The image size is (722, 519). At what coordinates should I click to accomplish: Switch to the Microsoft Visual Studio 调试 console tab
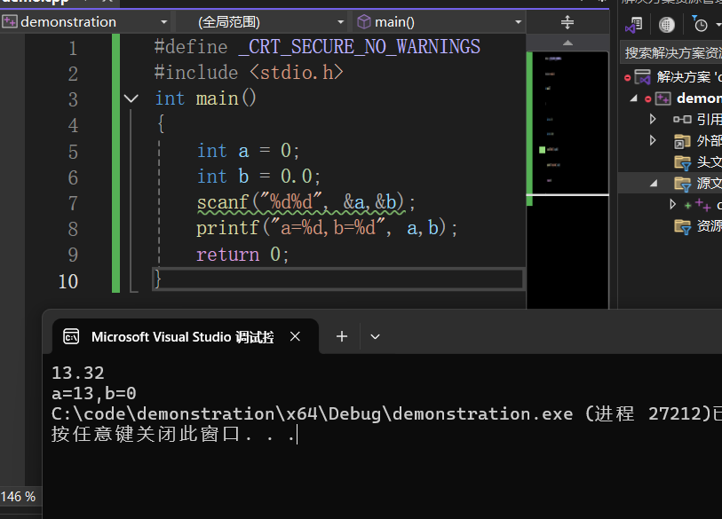(x=186, y=337)
